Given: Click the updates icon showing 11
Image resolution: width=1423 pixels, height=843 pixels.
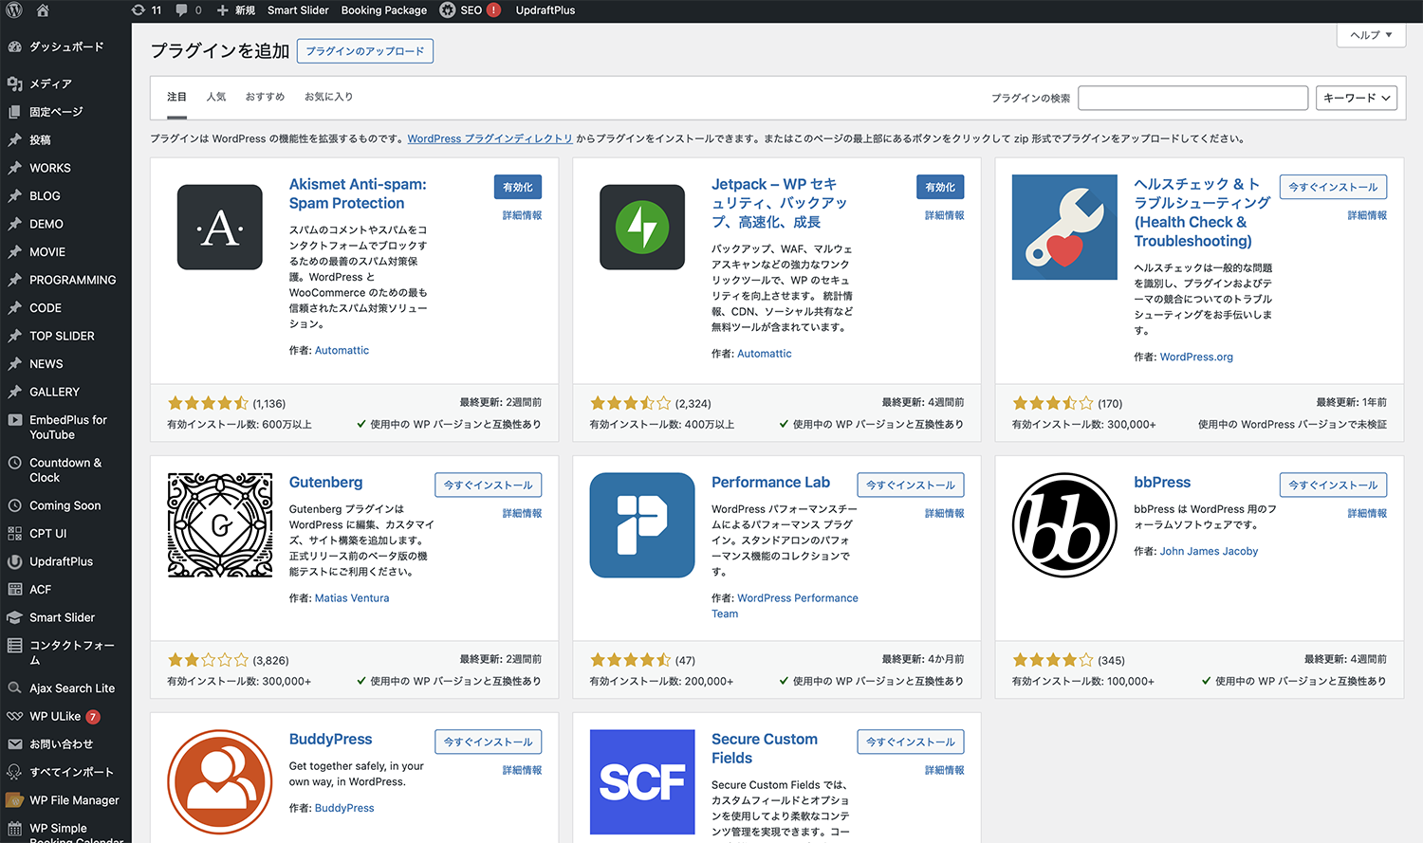Looking at the screenshot, I should coord(147,10).
